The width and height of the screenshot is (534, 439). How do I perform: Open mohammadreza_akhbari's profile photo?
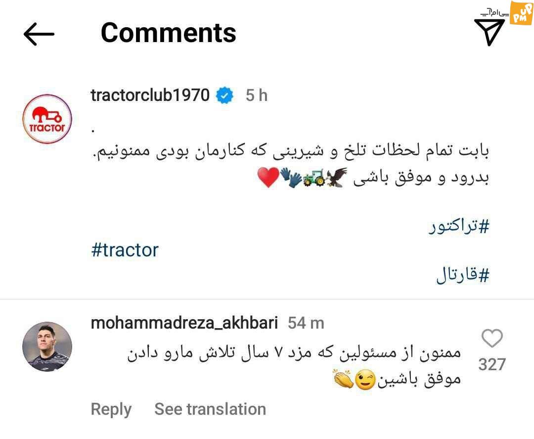point(47,346)
